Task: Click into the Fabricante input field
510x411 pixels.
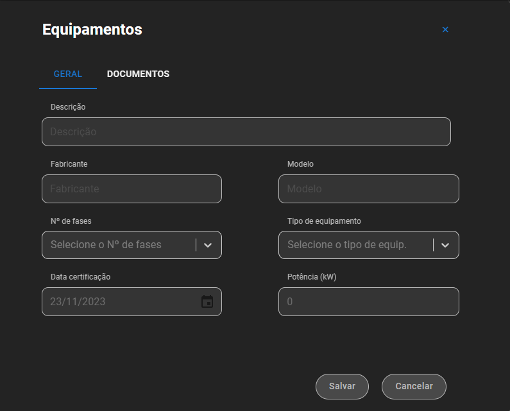Action: tap(132, 189)
